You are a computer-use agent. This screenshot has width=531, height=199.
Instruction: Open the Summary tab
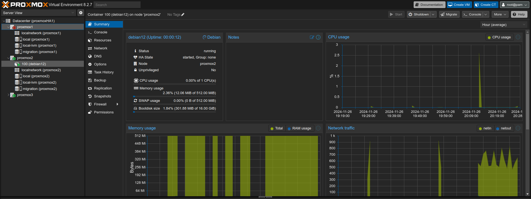pos(104,24)
